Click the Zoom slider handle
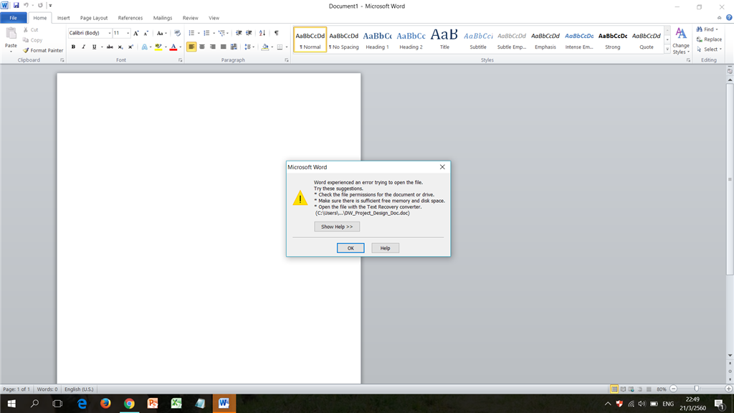The height and width of the screenshot is (413, 734). tap(697, 389)
